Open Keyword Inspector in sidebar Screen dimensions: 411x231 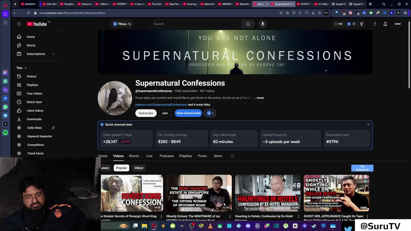pyautogui.click(x=39, y=136)
